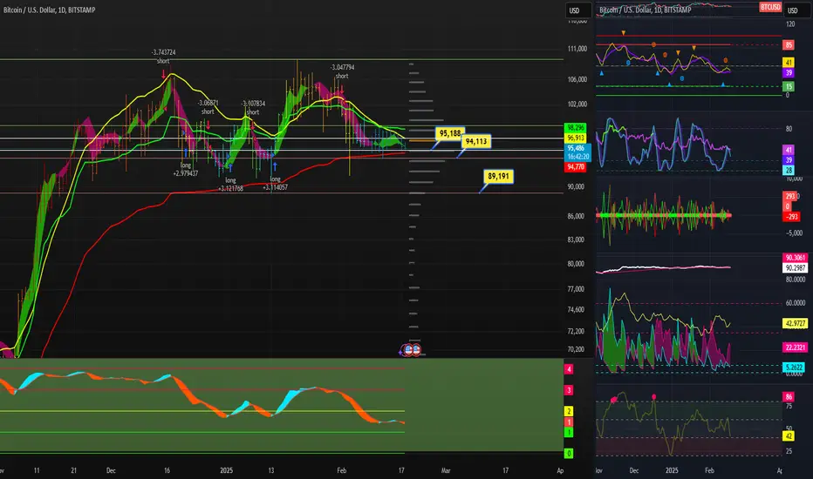Screen dimensions: 813x479
Task: Click the pink level 3 indicator label
Action: pyautogui.click(x=569, y=390)
